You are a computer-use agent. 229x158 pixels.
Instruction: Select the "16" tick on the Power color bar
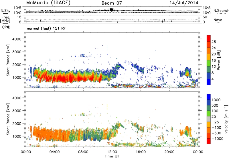click(x=214, y=60)
